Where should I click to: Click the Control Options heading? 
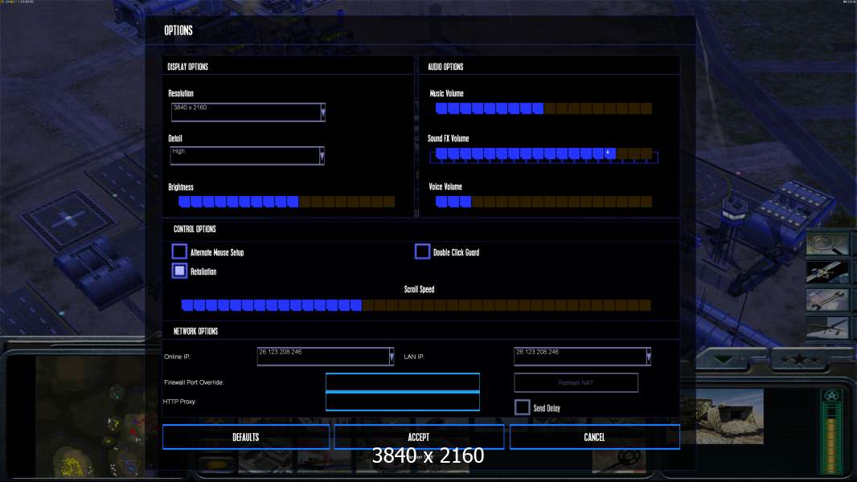195,229
